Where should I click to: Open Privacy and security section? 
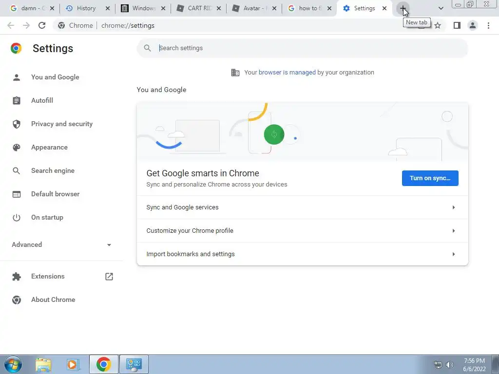(x=62, y=124)
